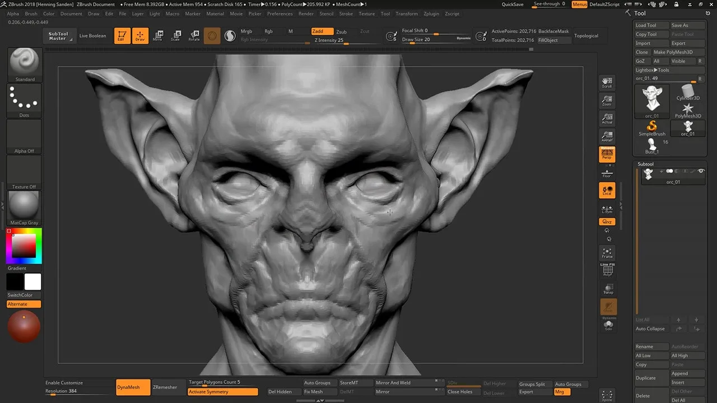
Task: Switch to the Move tool
Action: (x=158, y=36)
